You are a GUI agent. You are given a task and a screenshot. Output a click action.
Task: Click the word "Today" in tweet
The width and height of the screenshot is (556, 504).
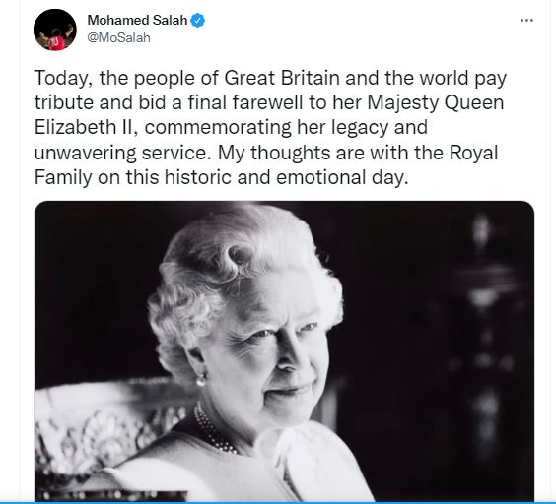click(x=61, y=79)
